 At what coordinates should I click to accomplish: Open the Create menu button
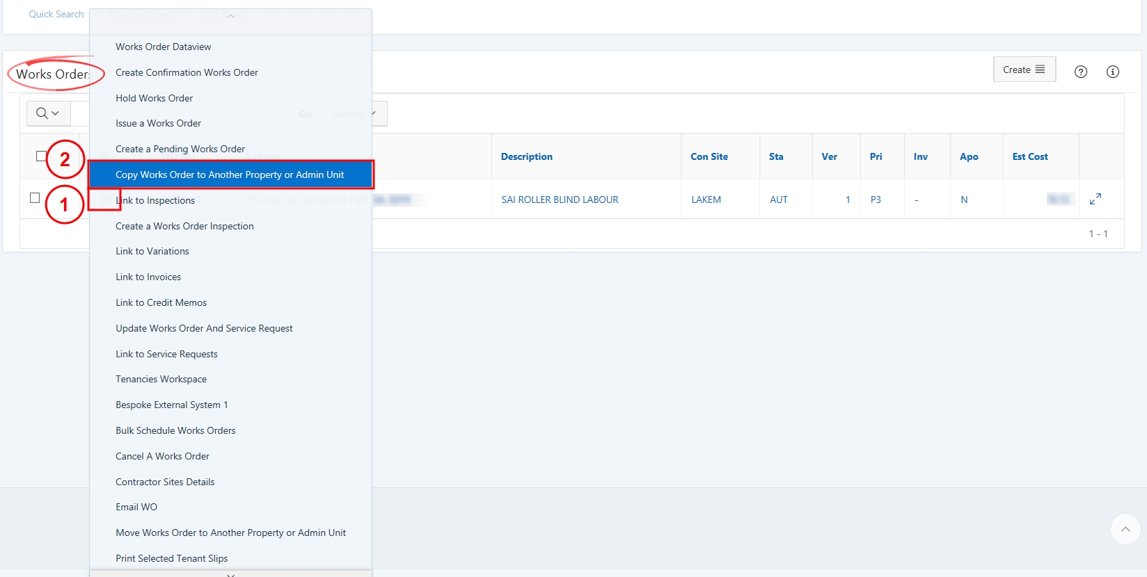point(1025,70)
